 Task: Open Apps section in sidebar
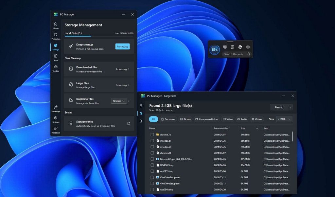point(56,58)
